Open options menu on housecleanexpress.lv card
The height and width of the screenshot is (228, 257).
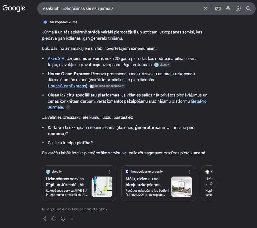[189, 172]
